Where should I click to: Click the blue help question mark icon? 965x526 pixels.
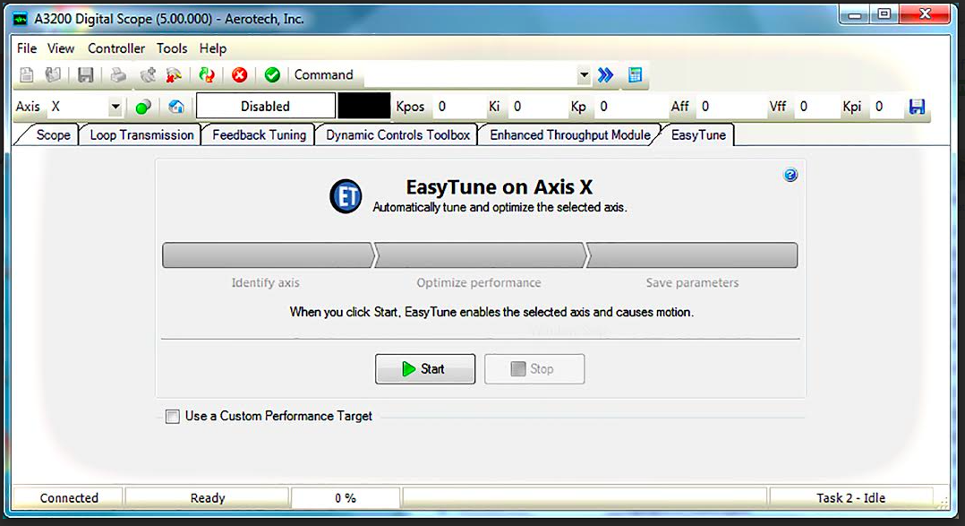coord(790,175)
